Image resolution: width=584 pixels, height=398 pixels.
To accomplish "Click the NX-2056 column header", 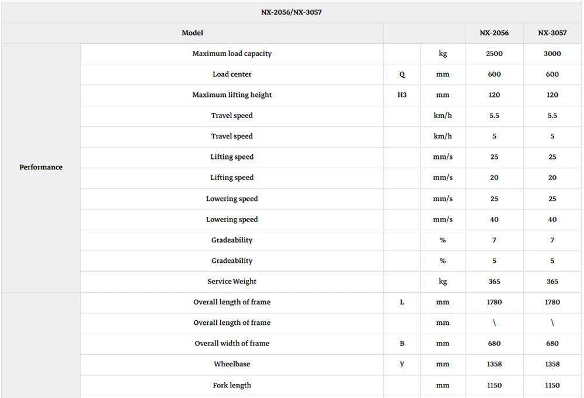I will tap(494, 33).
